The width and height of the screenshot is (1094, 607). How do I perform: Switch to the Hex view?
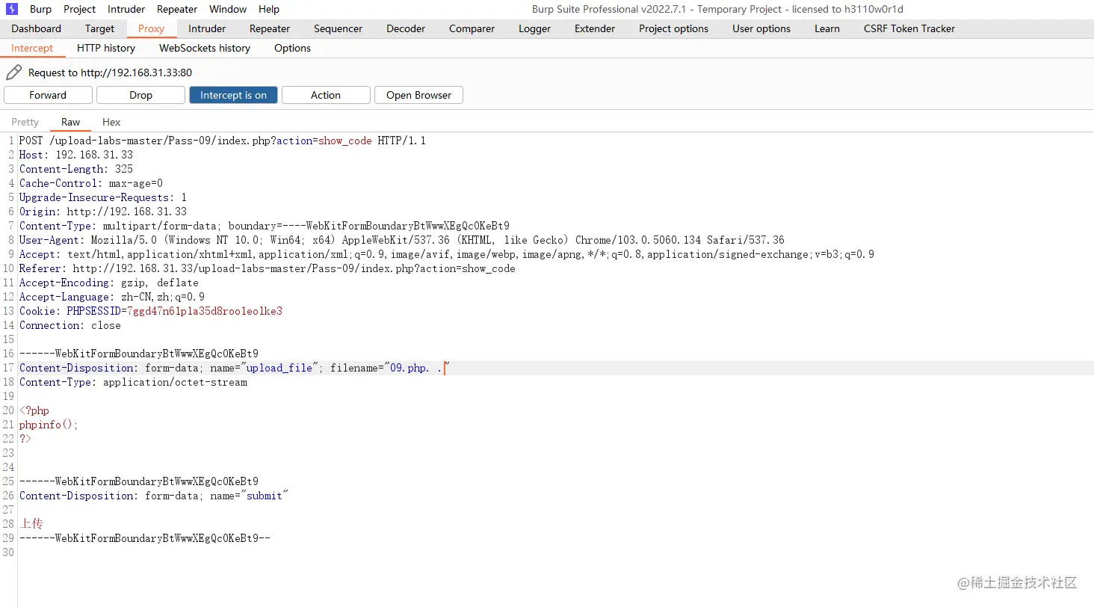[x=111, y=122]
